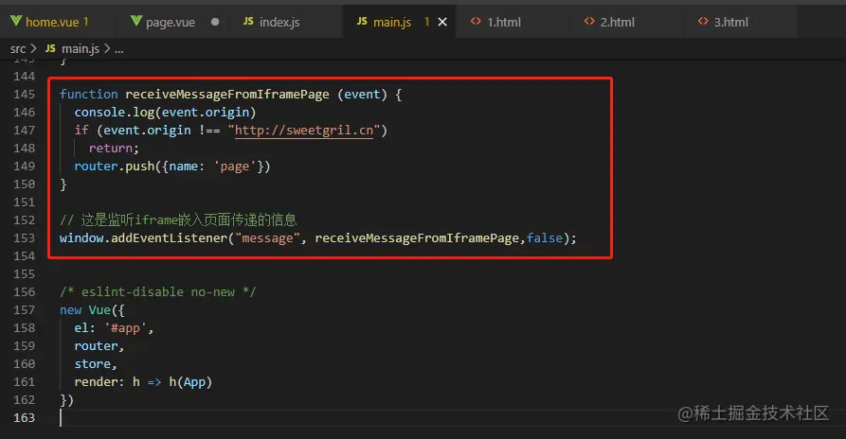Switch to the 2.html tab
Image resolution: width=846 pixels, height=439 pixels.
618,22
